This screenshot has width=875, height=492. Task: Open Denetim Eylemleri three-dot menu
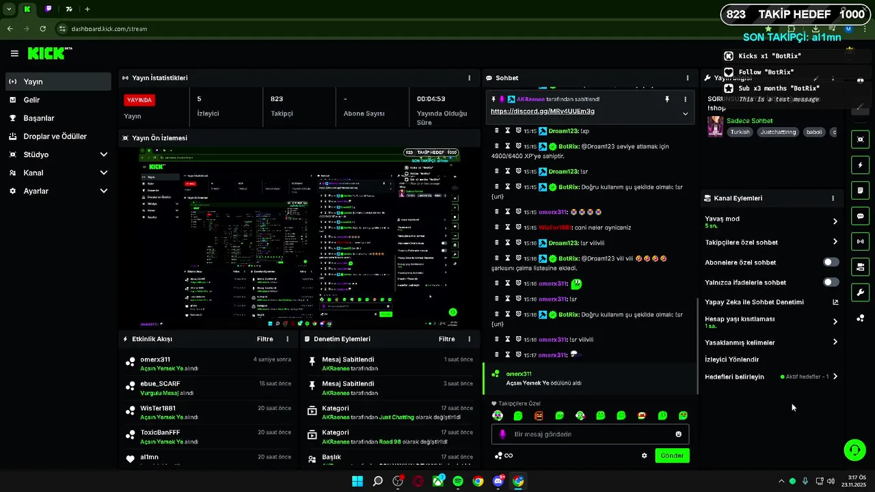click(x=469, y=339)
